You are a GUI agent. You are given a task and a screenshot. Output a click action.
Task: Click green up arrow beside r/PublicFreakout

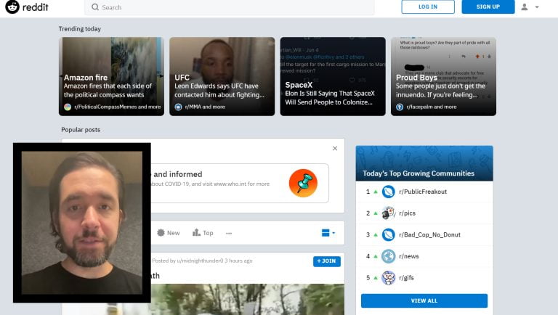(x=376, y=192)
